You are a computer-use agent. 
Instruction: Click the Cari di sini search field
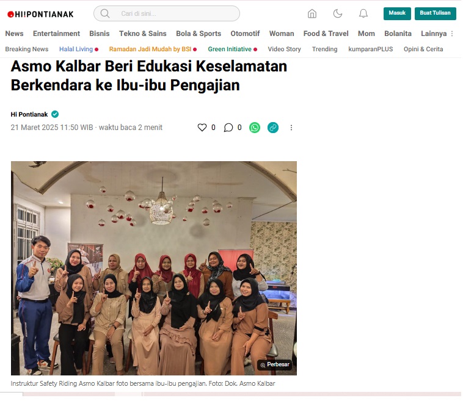click(167, 13)
